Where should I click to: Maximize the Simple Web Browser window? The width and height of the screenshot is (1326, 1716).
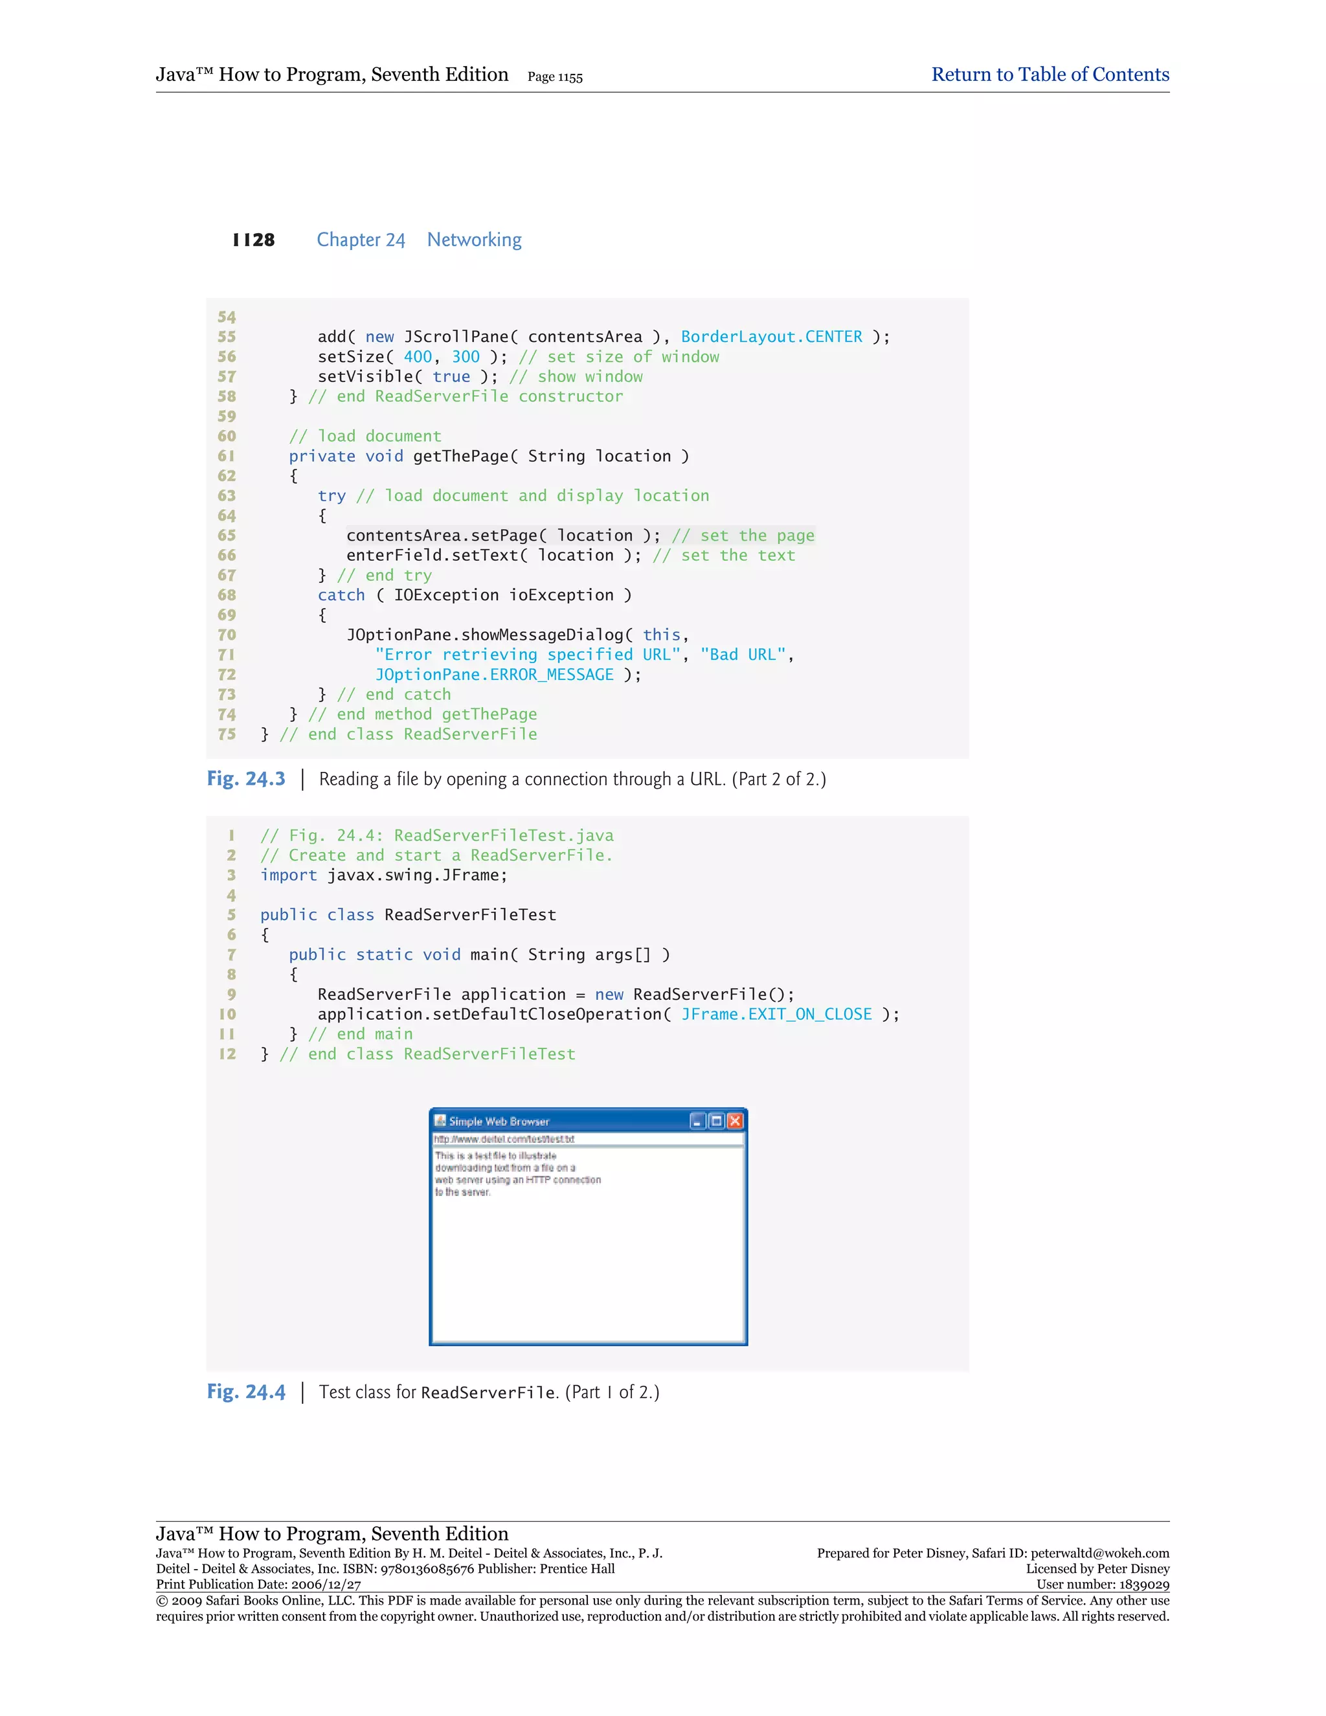717,1121
